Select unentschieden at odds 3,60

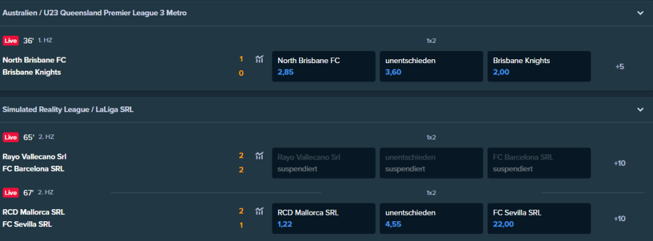[x=432, y=66]
